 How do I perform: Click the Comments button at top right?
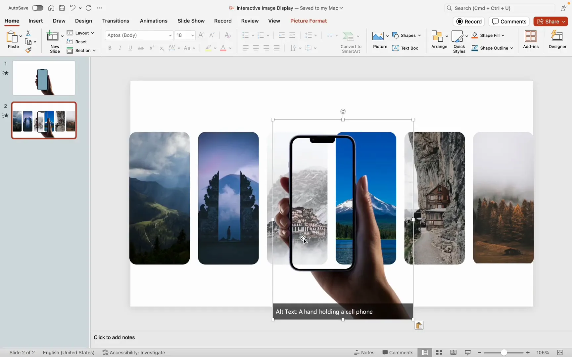coord(509,21)
